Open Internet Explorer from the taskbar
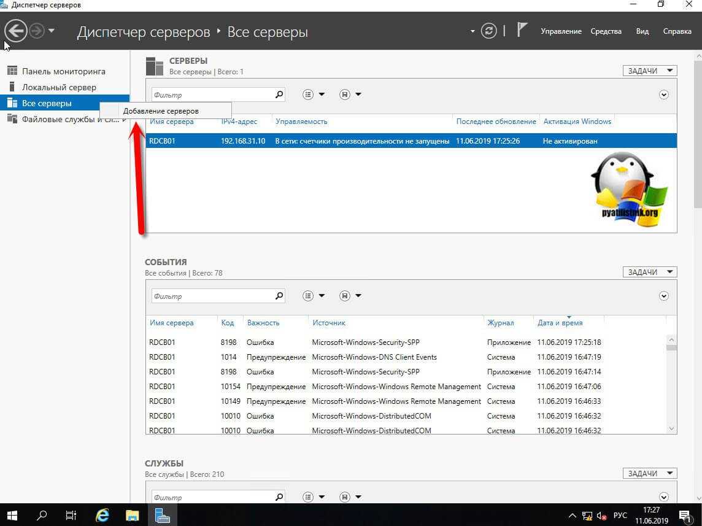 point(102,515)
